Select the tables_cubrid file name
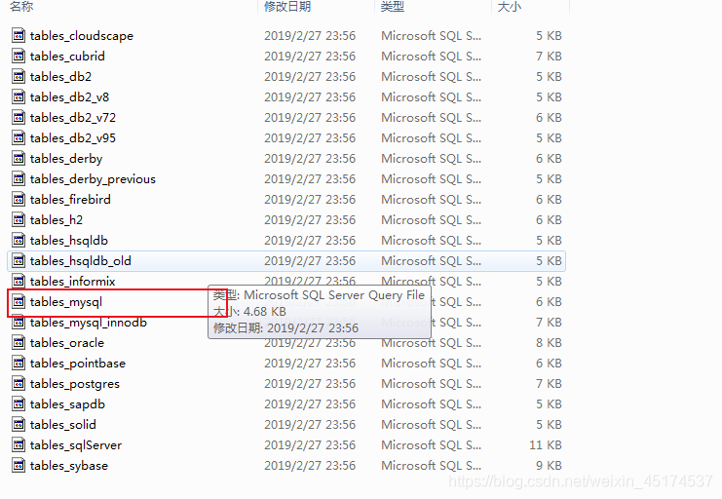The image size is (722, 499). [67, 56]
